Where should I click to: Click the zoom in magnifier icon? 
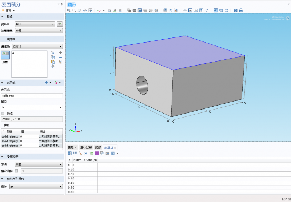(x=69, y=10)
